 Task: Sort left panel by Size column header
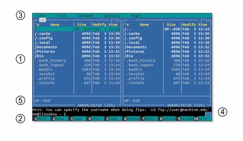(x=82, y=25)
